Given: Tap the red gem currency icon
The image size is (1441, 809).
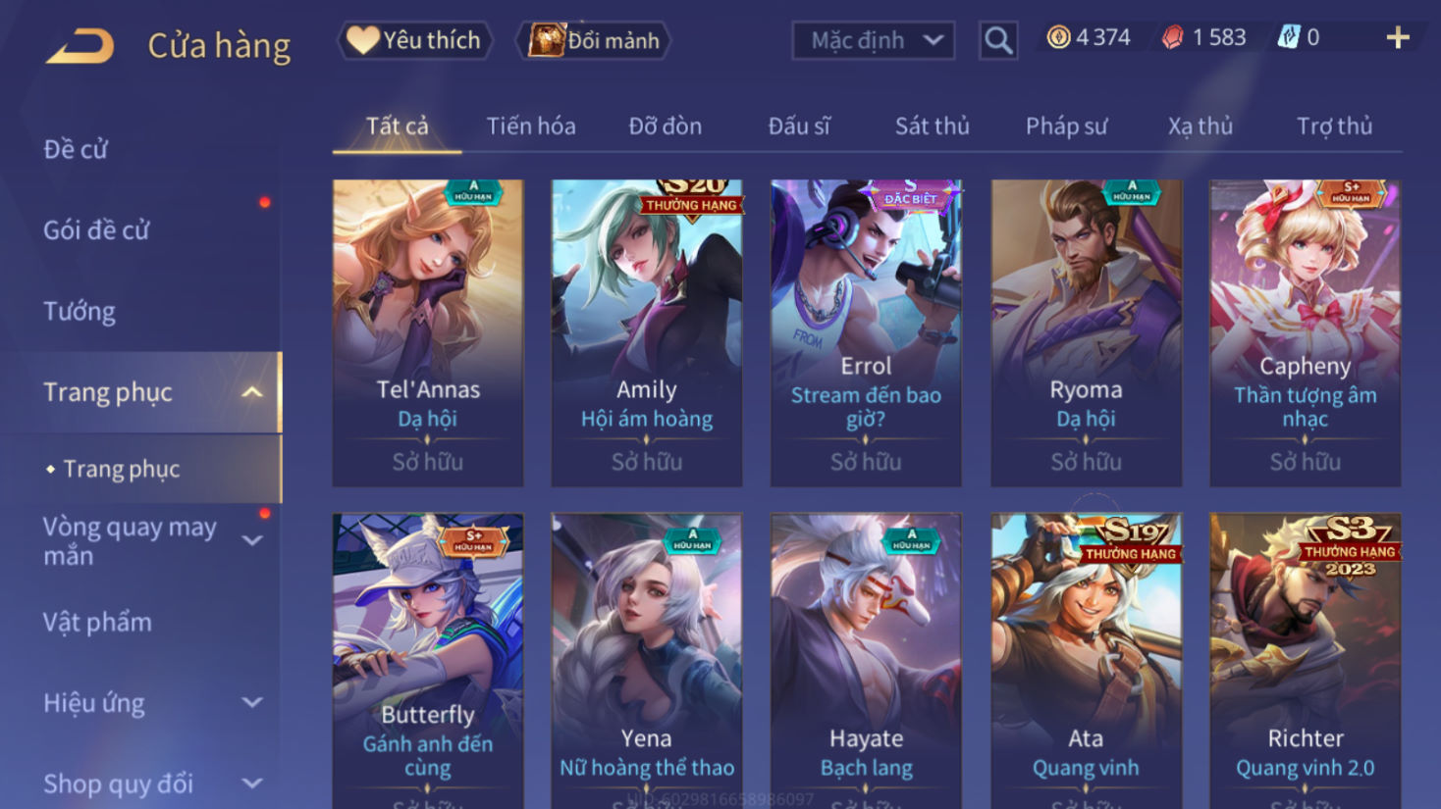Looking at the screenshot, I should click(x=1173, y=38).
